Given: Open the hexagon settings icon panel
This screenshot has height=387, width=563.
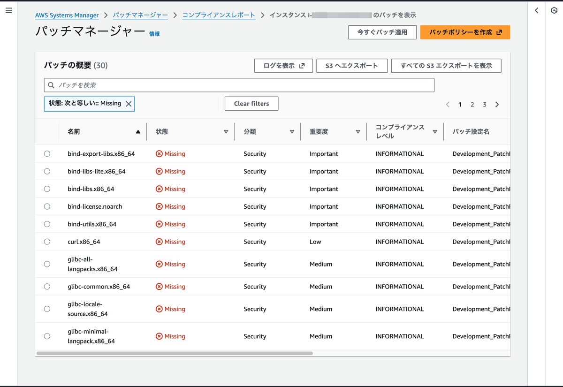Looking at the screenshot, I should point(554,10).
